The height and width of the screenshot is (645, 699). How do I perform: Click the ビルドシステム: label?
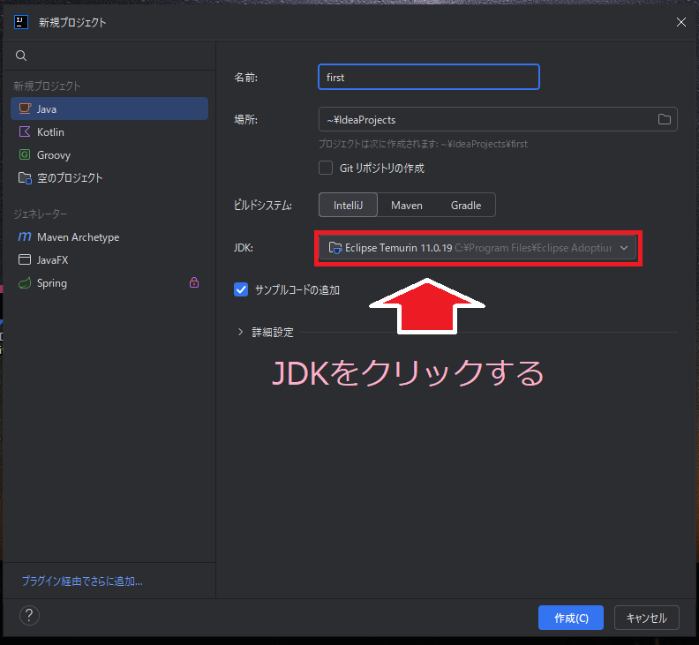[263, 205]
